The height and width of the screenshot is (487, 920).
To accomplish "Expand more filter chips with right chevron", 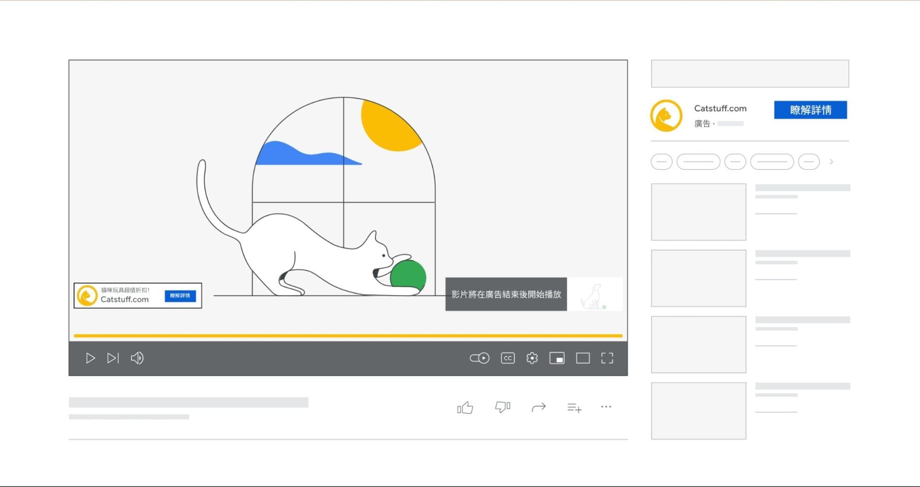I will point(832,162).
